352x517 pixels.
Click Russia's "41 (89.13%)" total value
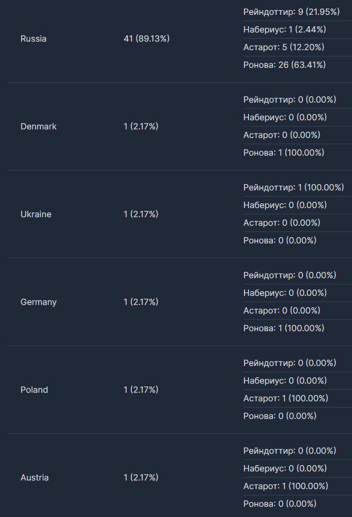tap(147, 39)
